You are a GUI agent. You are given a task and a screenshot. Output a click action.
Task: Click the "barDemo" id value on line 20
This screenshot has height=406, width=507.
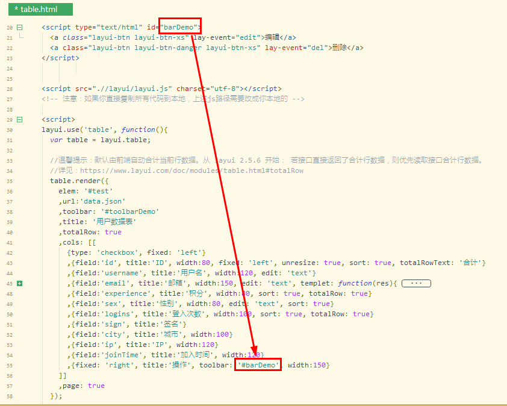tap(179, 27)
